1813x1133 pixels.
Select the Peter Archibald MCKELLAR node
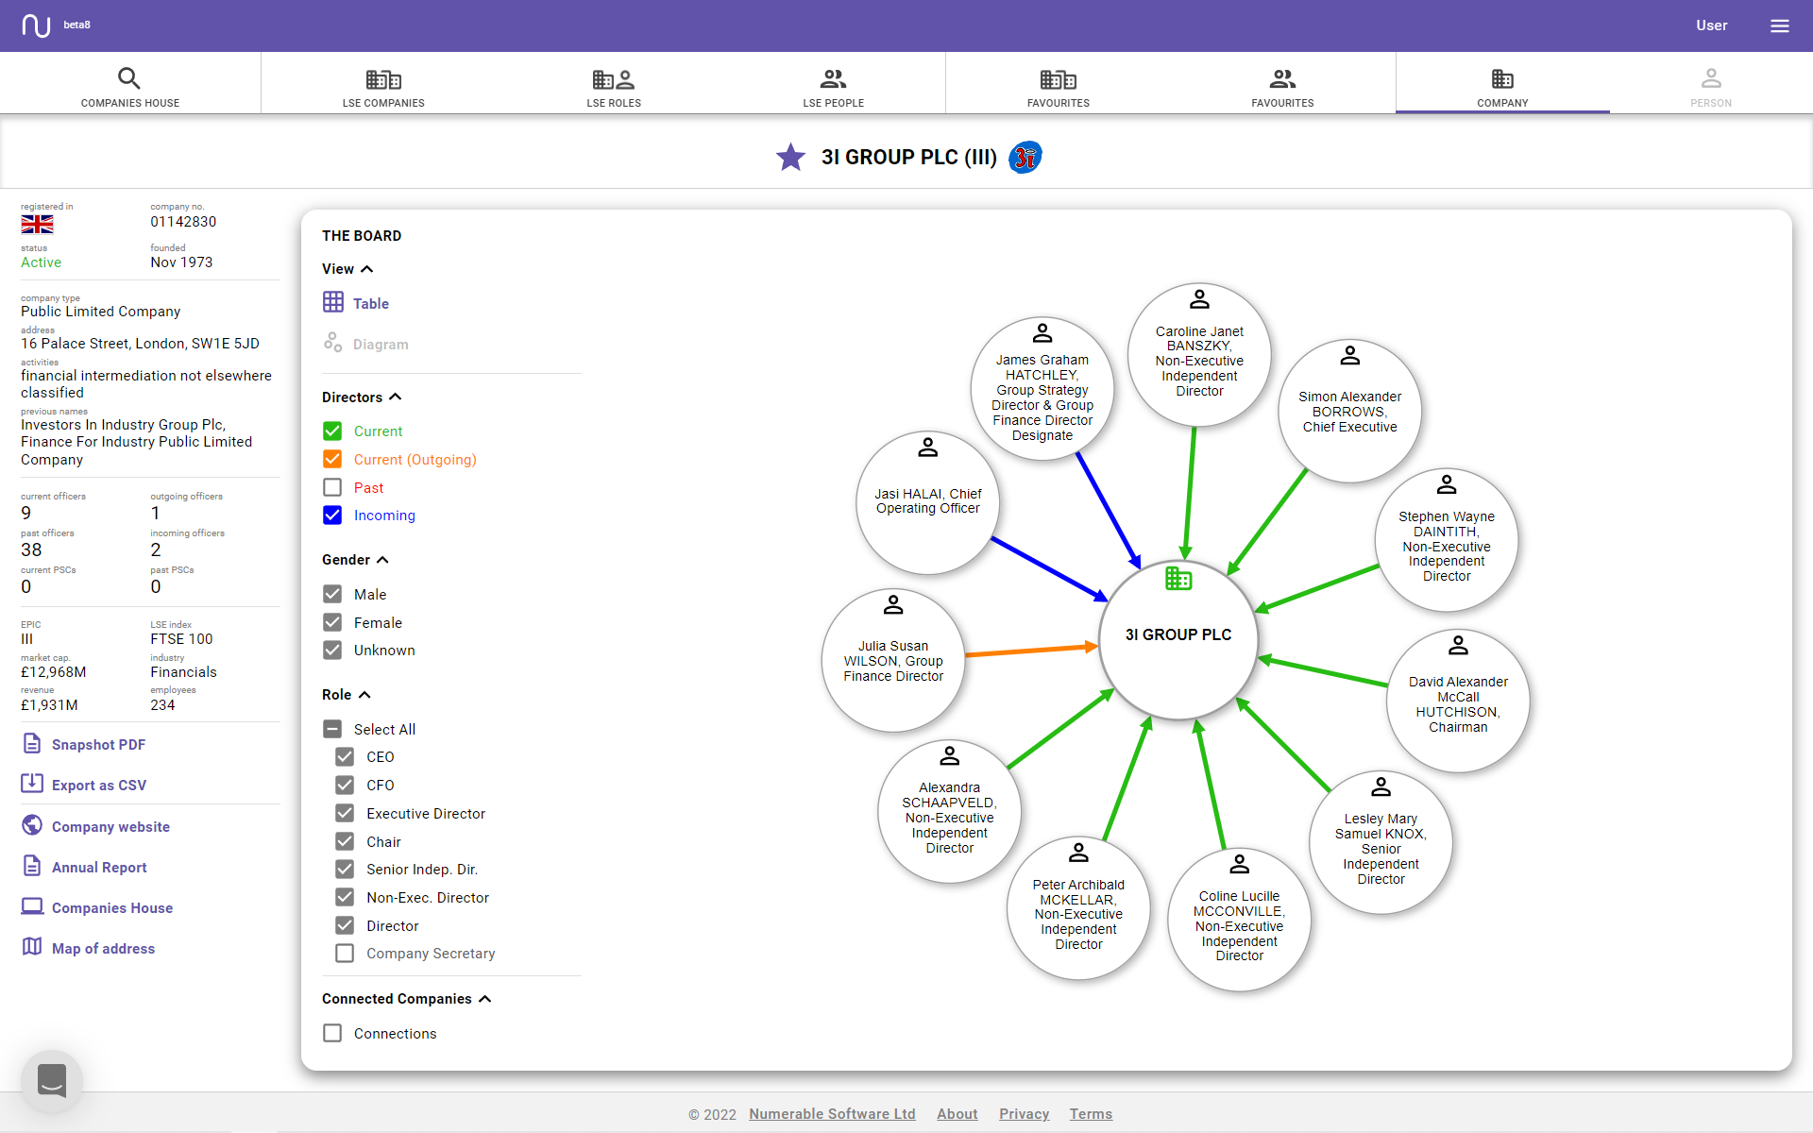click(1078, 908)
